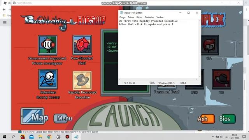
Task: Open the Dosya menu in Notepad
Action: pos(123,17)
